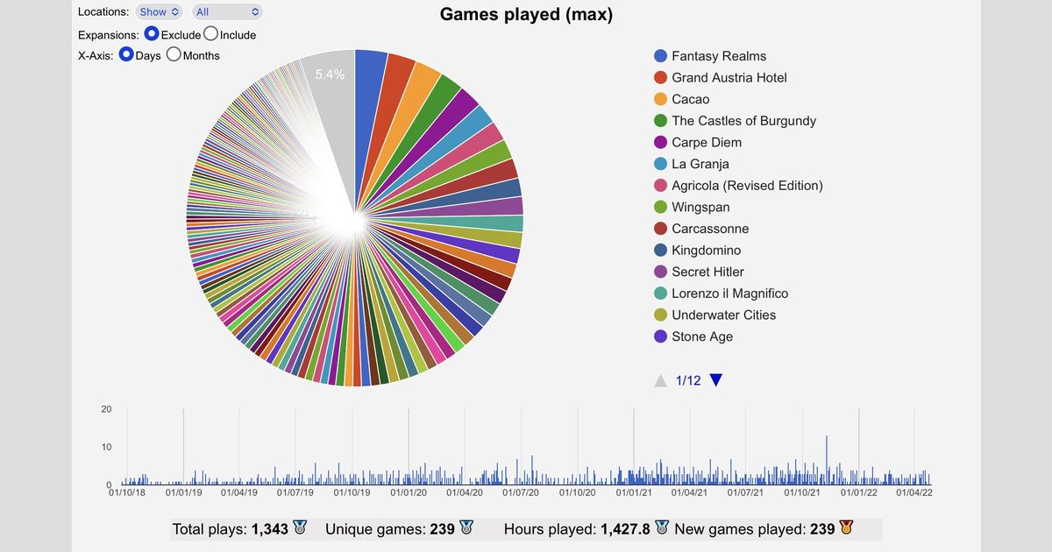Click the Carcassonne legend label
Screen dimensions: 1052x552
(x=710, y=229)
